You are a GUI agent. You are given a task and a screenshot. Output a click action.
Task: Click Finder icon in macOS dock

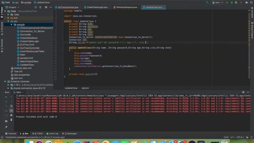pyautogui.click(x=30, y=142)
